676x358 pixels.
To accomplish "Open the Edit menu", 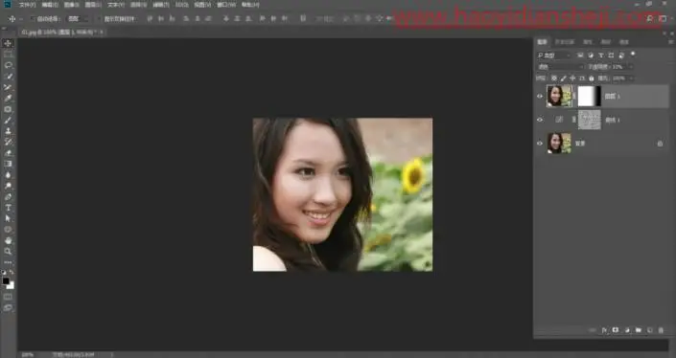I will click(x=50, y=5).
